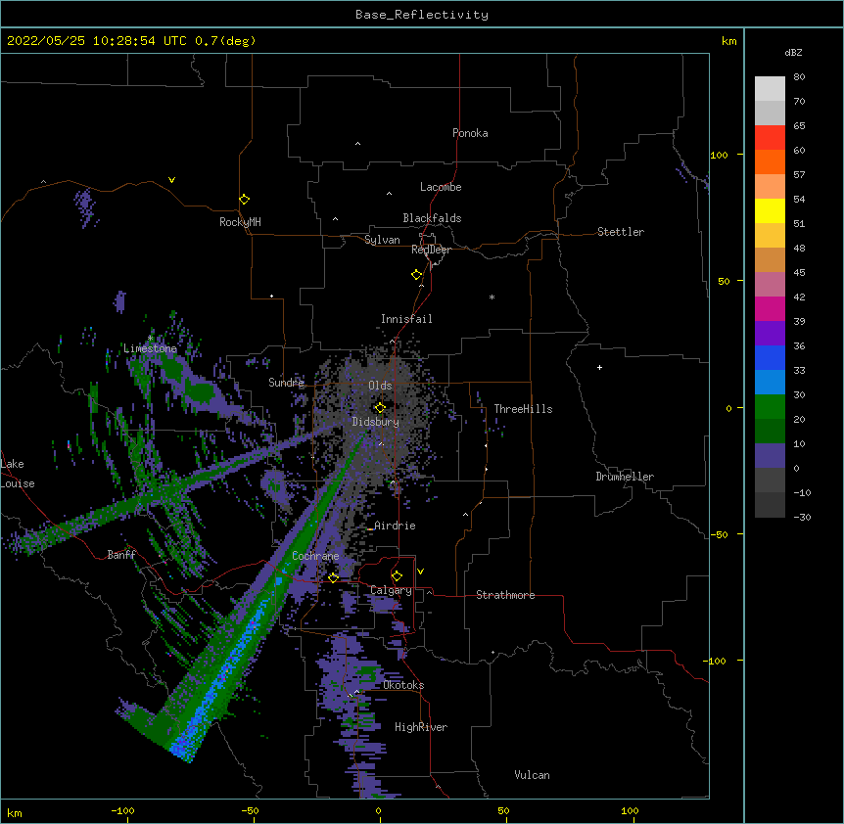This screenshot has height=824, width=844.
Task: Click the yellow marker near Cochrane
Action: (333, 577)
